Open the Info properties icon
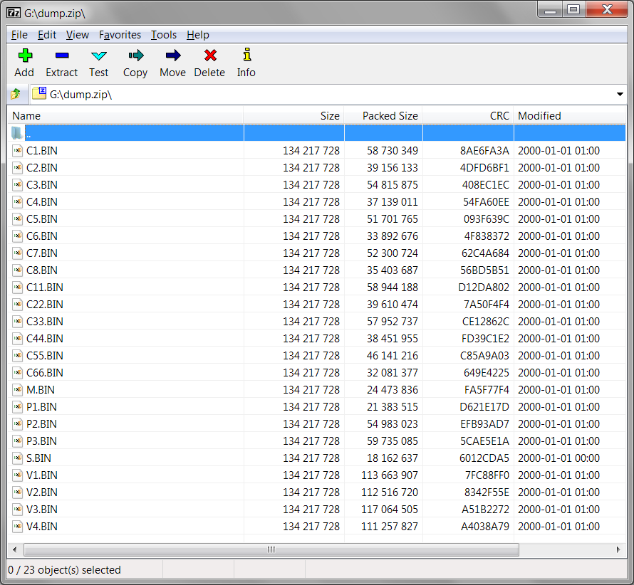Viewport: 634px width, 585px height. 247,55
